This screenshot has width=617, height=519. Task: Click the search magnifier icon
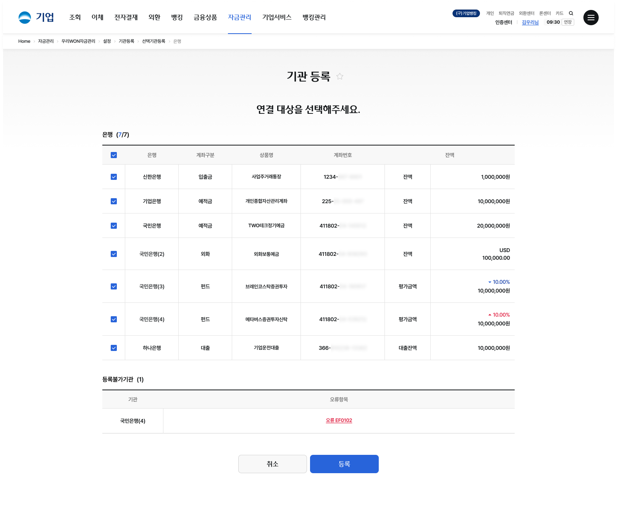[571, 13]
